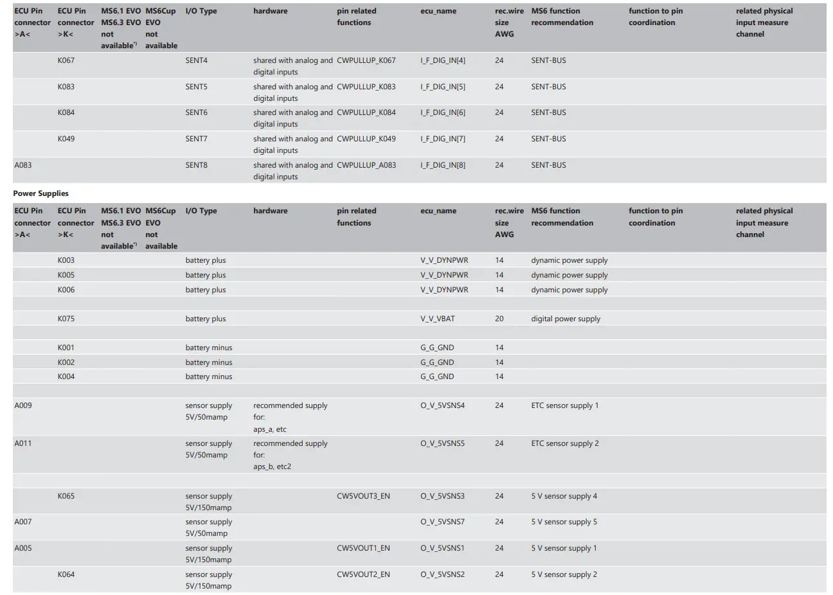833x595 pixels.
Task: Click the Power Supplies section heading
Action: (40, 193)
